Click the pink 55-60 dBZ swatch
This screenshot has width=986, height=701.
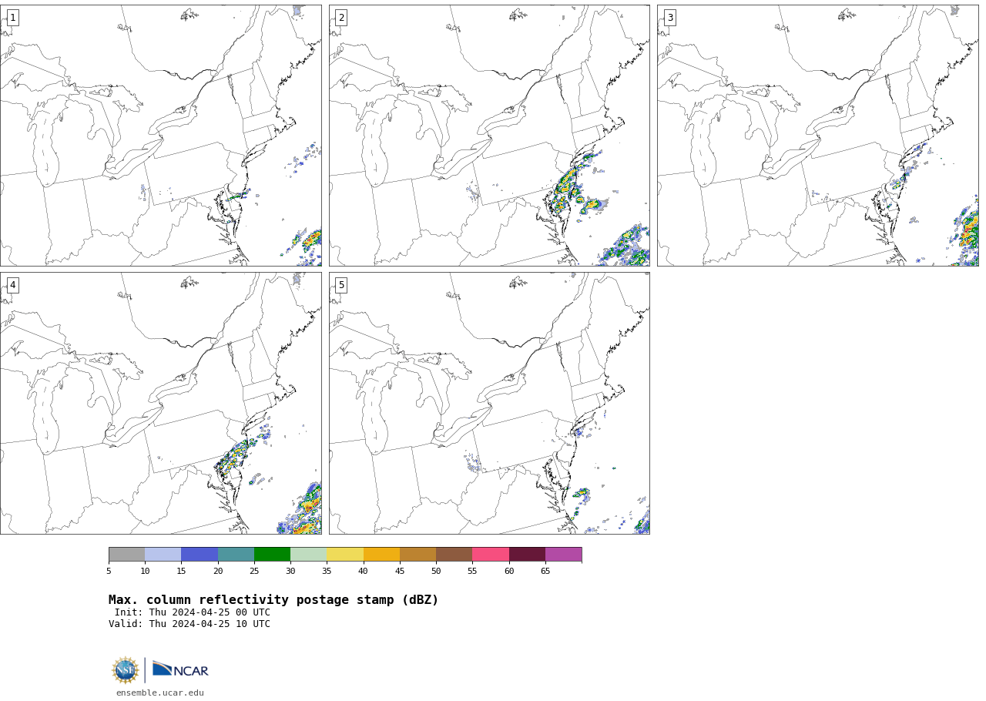pyautogui.click(x=491, y=555)
